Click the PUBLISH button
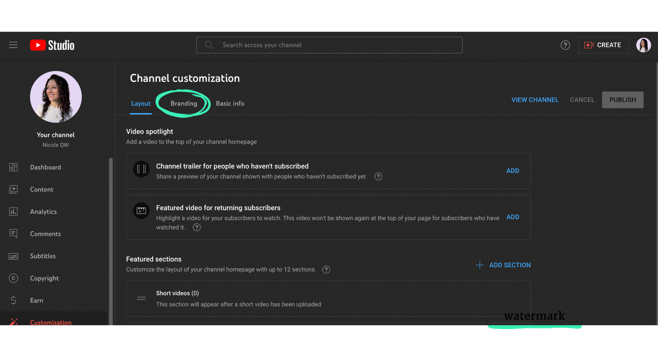658x357 pixels. [623, 100]
